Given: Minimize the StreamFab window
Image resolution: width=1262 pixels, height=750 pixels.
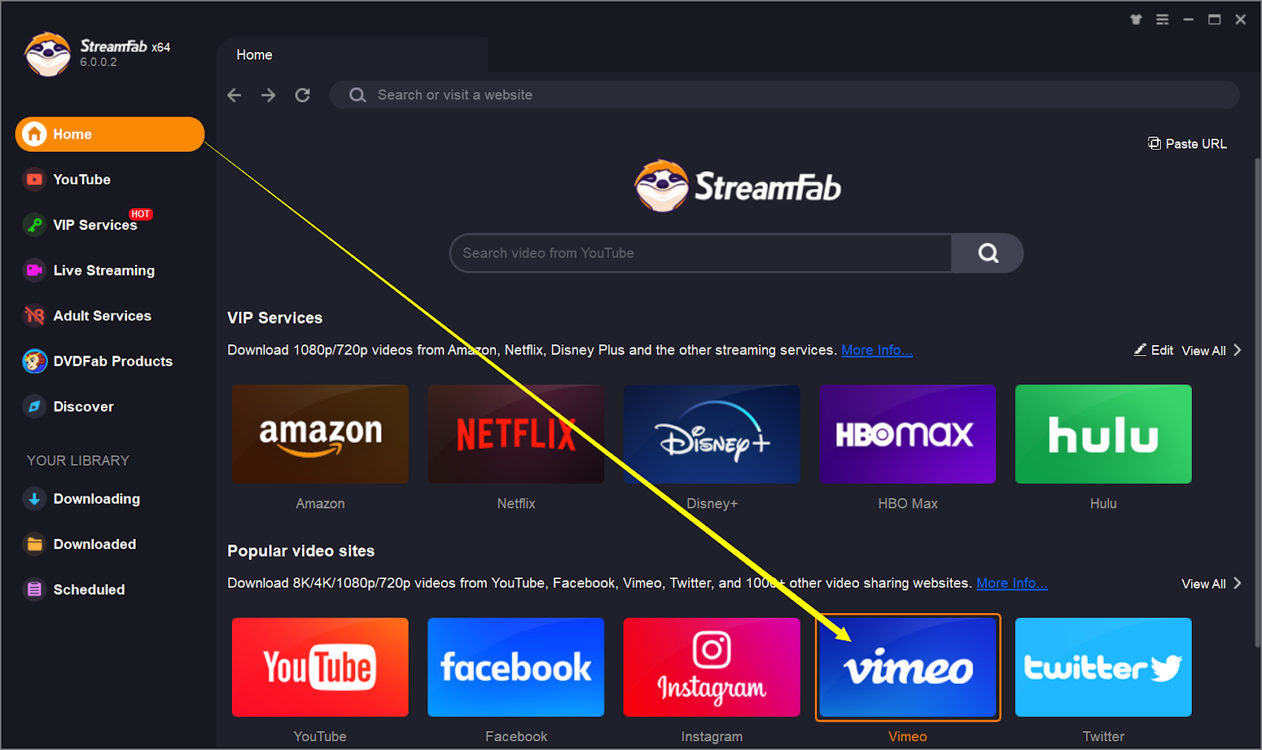Looking at the screenshot, I should coord(1189,20).
